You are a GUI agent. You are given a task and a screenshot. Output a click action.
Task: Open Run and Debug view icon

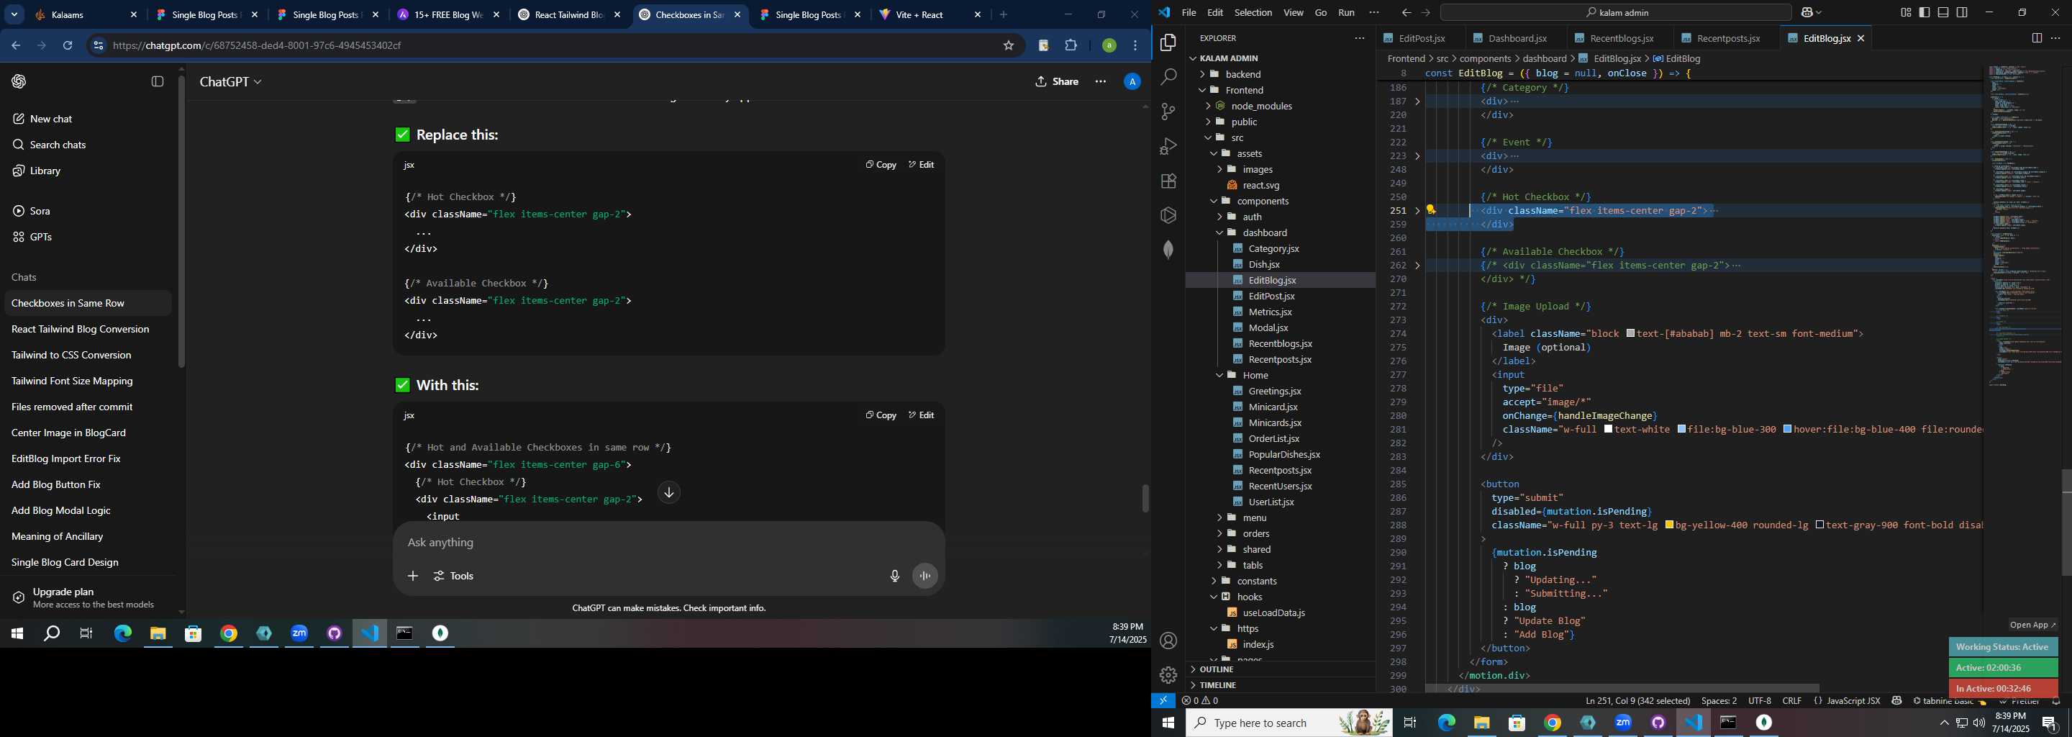1168,146
